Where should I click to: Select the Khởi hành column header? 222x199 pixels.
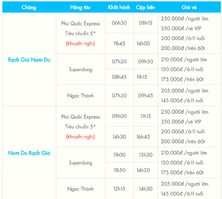point(120,7)
